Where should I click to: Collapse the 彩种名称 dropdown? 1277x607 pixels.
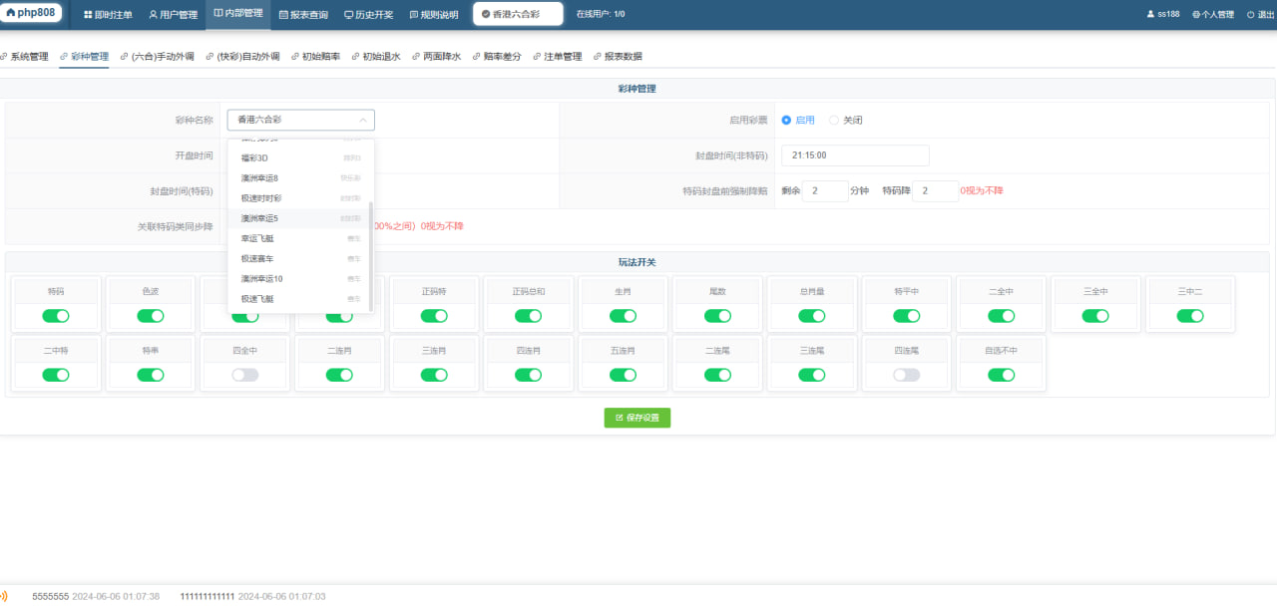coord(363,120)
